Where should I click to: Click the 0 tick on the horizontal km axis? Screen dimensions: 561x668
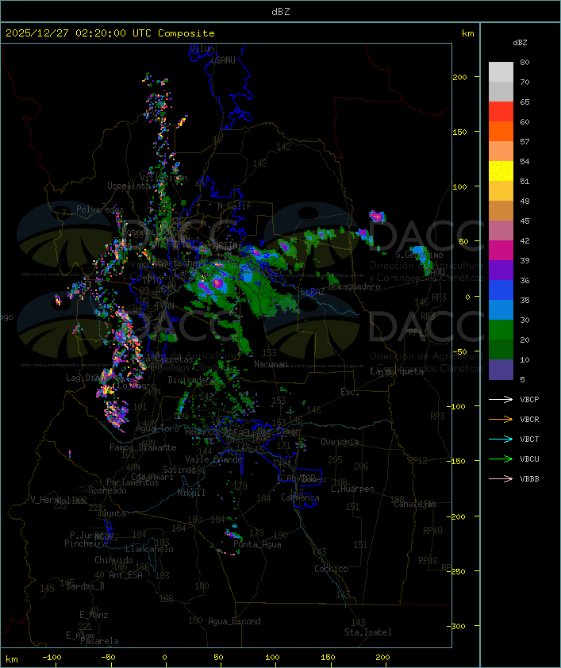click(x=165, y=658)
